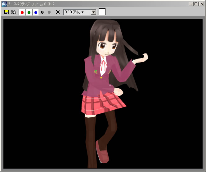The height and width of the screenshot is (172, 206).
Task: Toggle the green channel button
Action: point(29,12)
